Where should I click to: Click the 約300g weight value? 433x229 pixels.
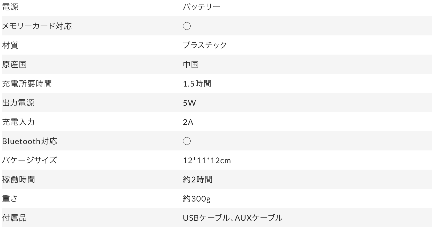click(197, 199)
